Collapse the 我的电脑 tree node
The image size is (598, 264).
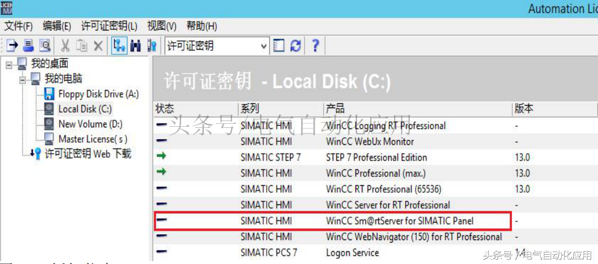pyautogui.click(x=22, y=79)
